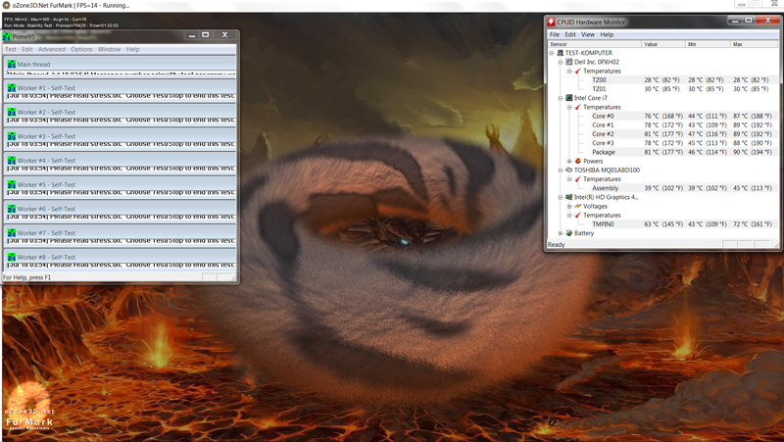Collapse the Dell Inc. 0PXH02 node
784x442 pixels.
pyautogui.click(x=561, y=62)
